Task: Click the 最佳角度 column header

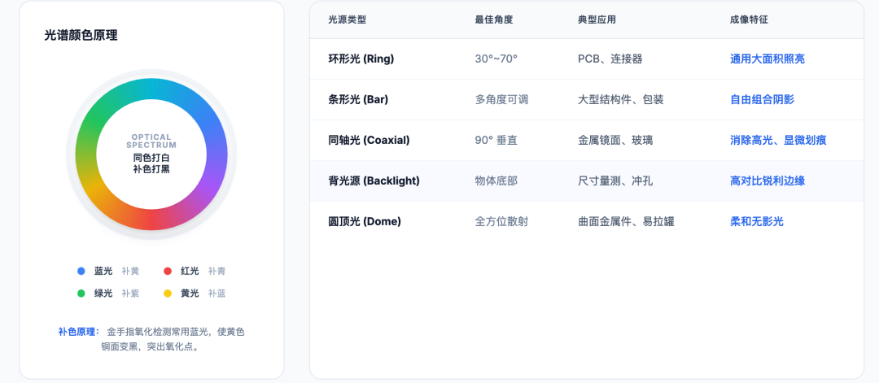Action: point(494,20)
